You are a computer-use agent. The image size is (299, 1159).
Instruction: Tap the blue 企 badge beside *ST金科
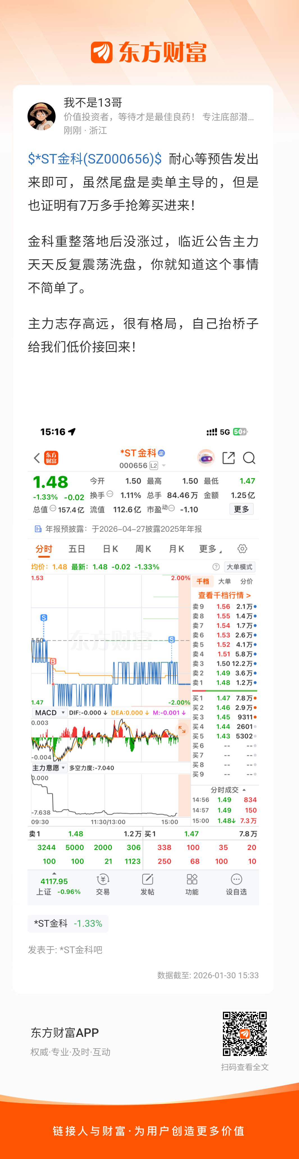(162, 453)
